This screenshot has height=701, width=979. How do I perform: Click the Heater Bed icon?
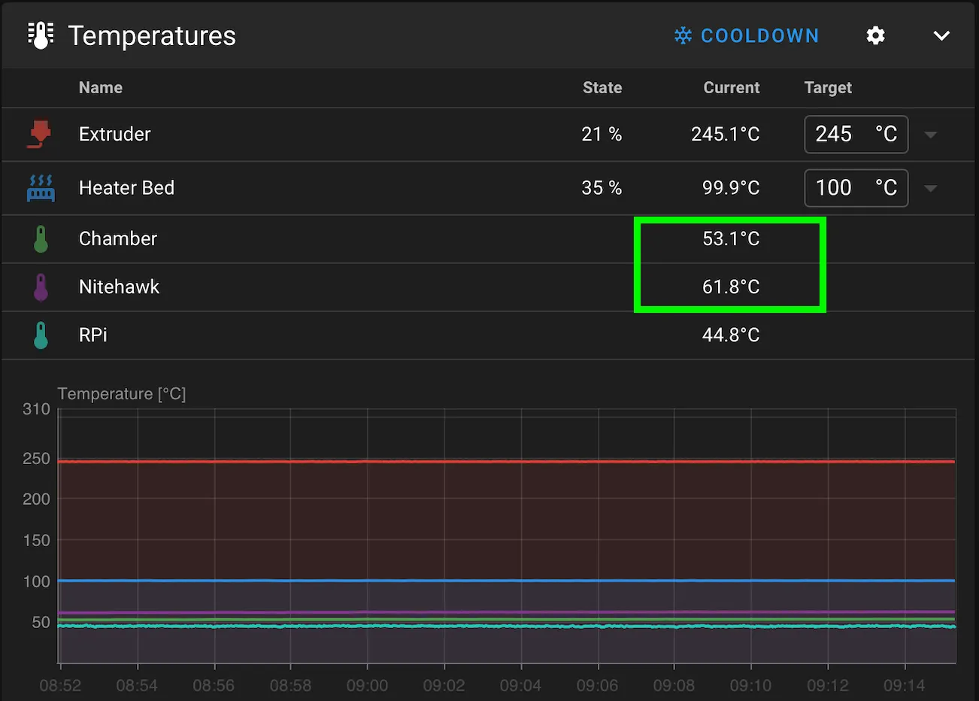click(x=41, y=188)
